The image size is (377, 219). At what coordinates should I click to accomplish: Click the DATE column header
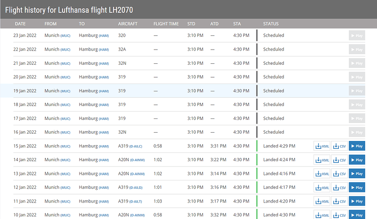[20, 24]
